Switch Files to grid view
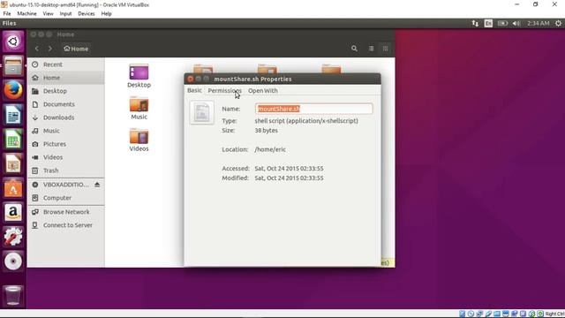The image size is (565, 318). point(385,49)
